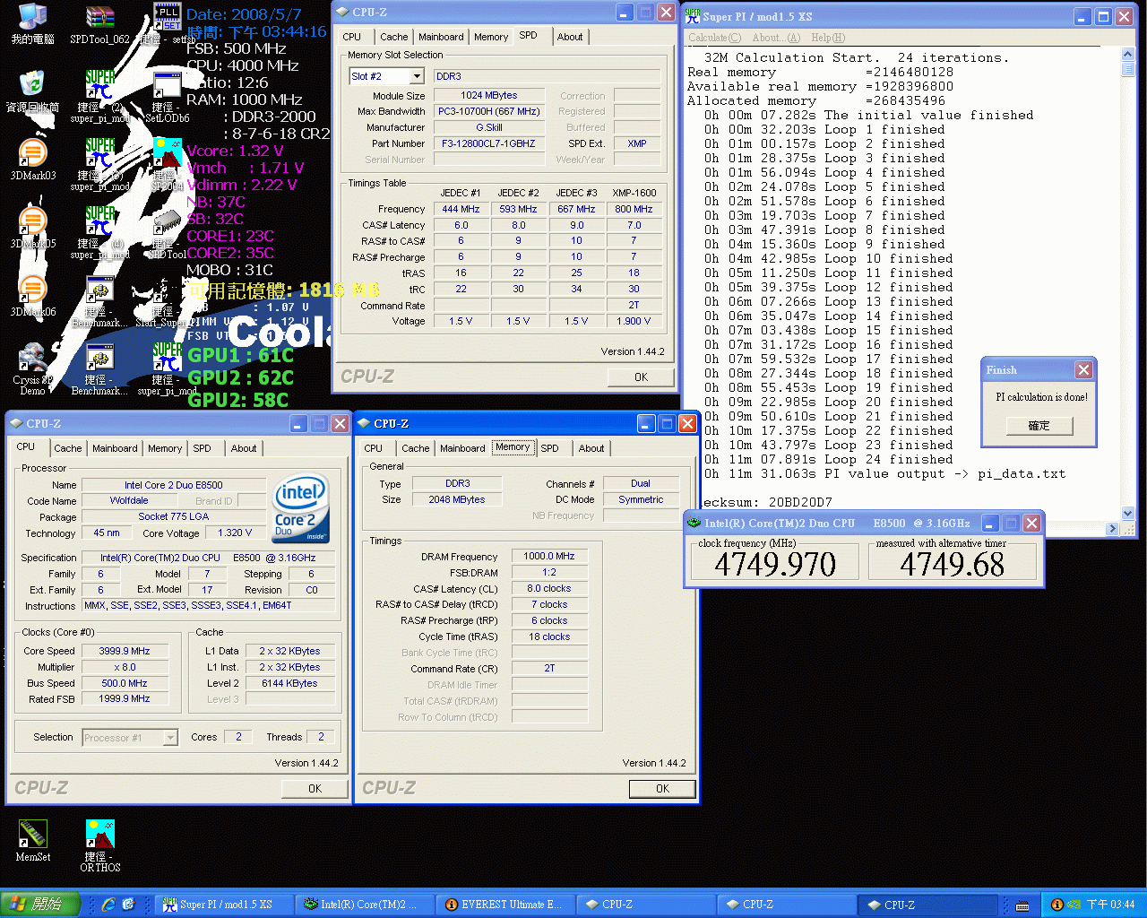Viewport: 1147px width, 918px height.
Task: Click the Core Speed 3999.9 MHz value
Action: (x=125, y=651)
